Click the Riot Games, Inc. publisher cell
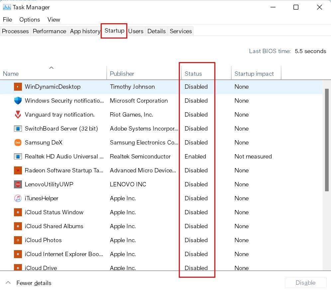The width and height of the screenshot is (331, 292). [x=131, y=115]
